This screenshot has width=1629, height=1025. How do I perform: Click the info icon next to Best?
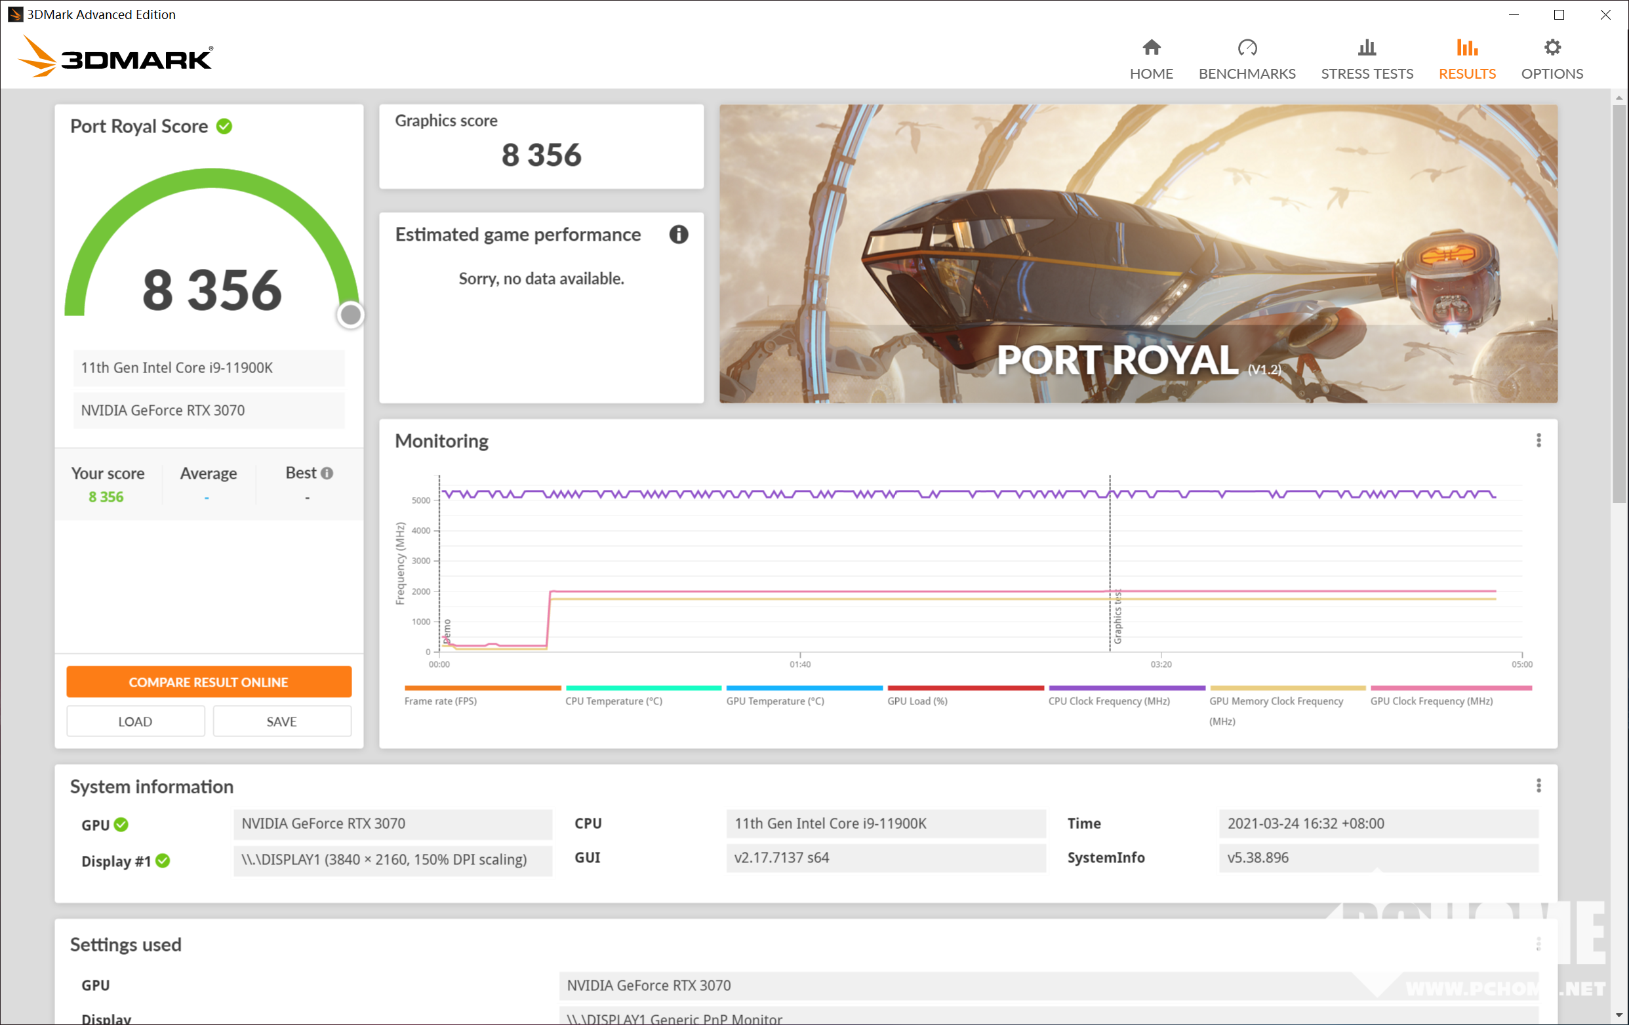coord(327,473)
